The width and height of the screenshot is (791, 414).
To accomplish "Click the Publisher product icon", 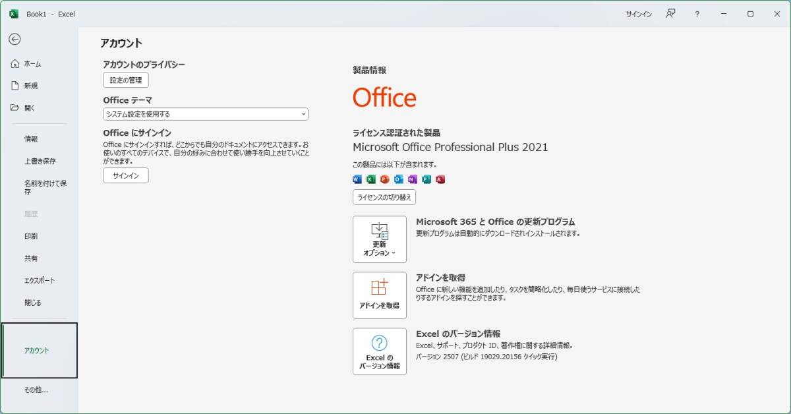I will pos(426,179).
